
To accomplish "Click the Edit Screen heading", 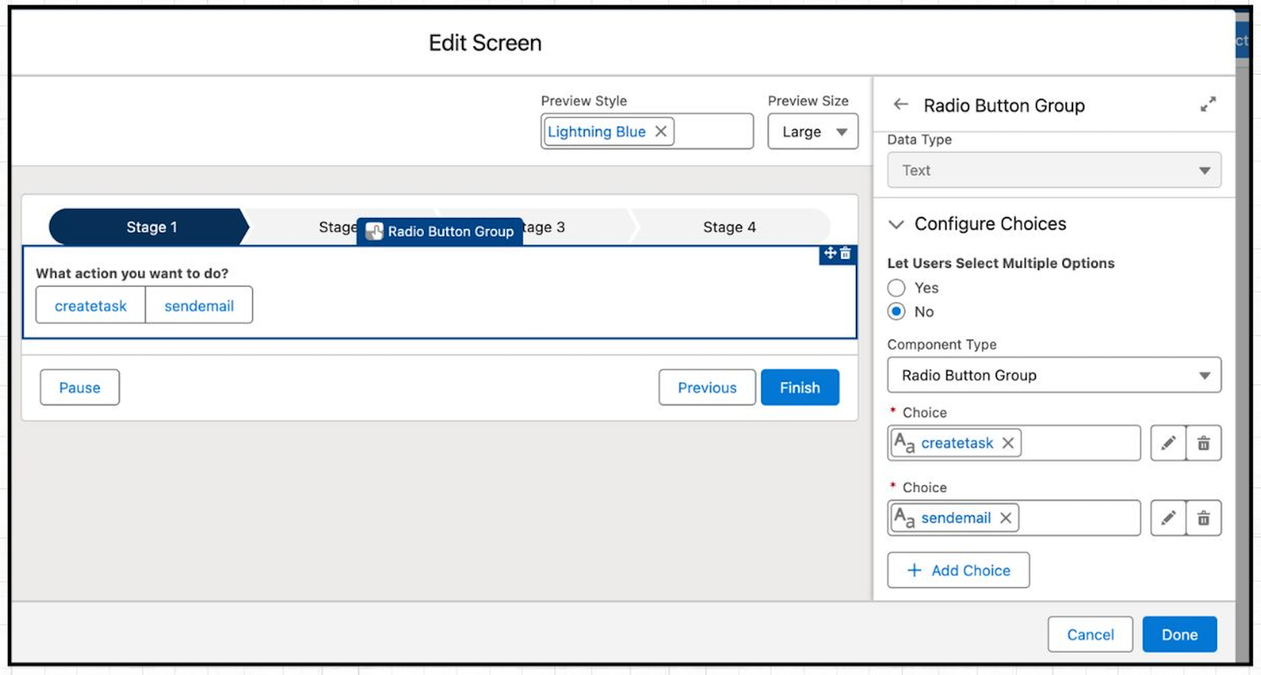I will click(x=485, y=43).
